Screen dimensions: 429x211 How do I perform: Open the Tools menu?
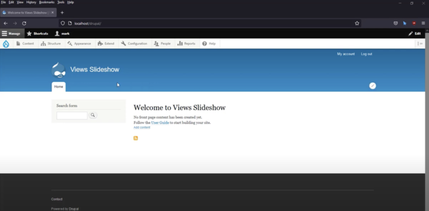coord(61,2)
